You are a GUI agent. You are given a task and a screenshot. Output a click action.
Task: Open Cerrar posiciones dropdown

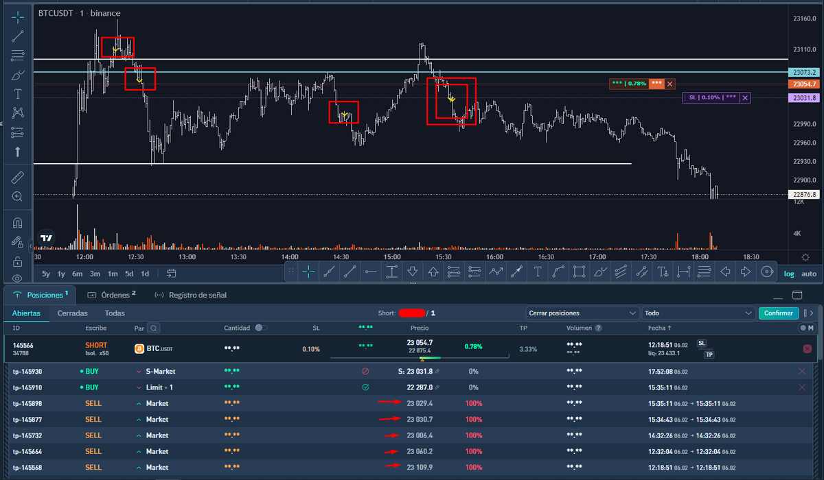click(582, 313)
